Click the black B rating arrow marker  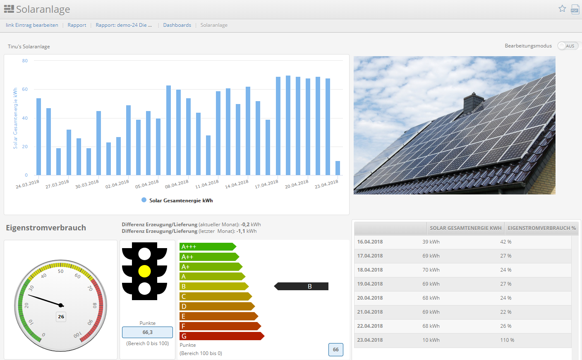tap(302, 287)
